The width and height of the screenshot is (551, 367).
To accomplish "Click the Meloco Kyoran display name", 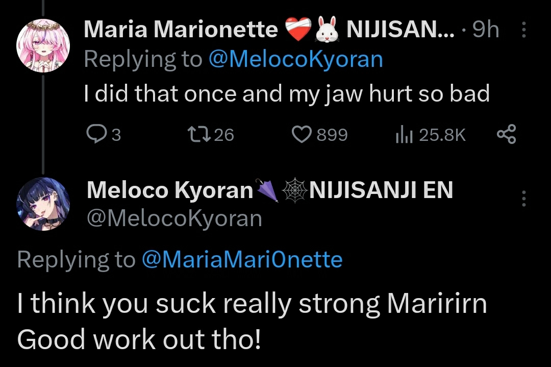I will pos(170,190).
